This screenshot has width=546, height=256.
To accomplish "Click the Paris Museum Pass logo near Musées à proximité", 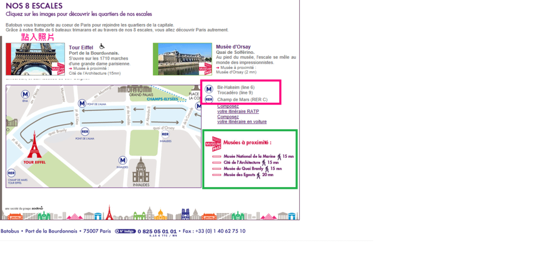I will (x=213, y=144).
